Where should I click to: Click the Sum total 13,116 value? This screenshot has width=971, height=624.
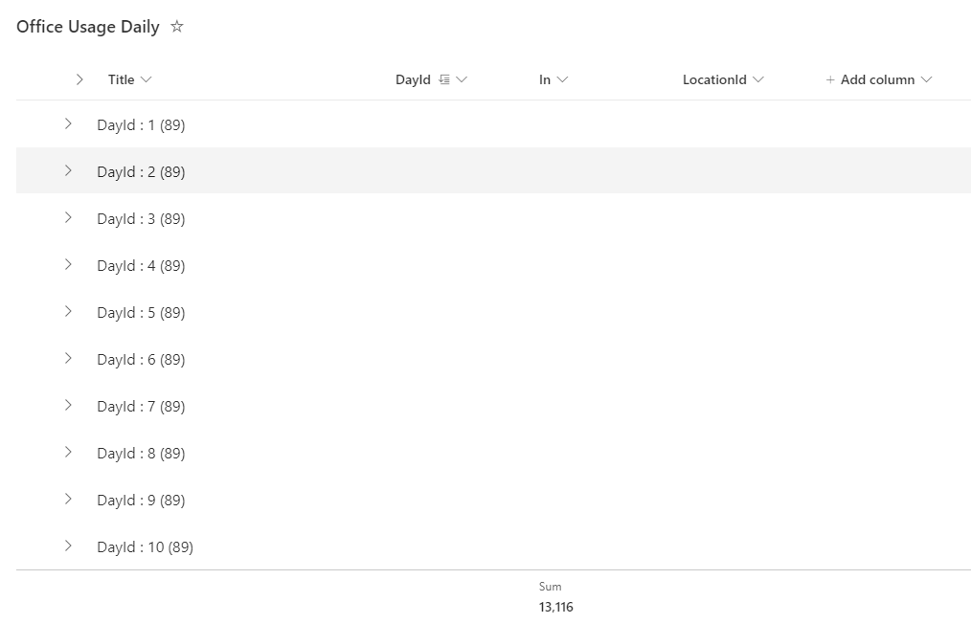pos(555,607)
